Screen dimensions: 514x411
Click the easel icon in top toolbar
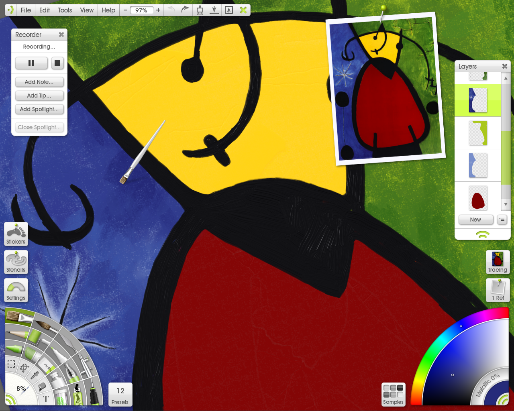point(200,10)
